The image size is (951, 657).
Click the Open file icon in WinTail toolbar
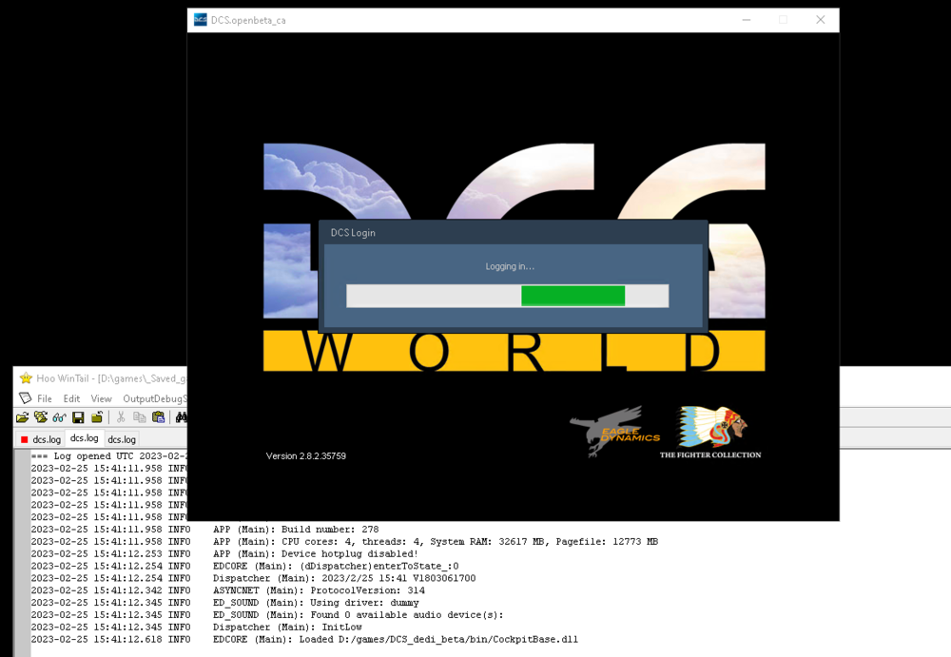click(x=23, y=417)
